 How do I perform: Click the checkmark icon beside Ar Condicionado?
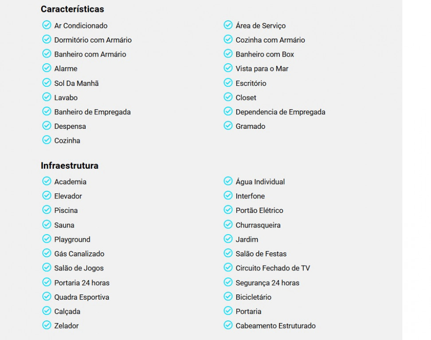tap(47, 25)
